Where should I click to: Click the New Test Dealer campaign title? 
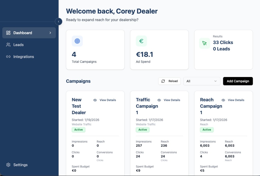click(79, 106)
